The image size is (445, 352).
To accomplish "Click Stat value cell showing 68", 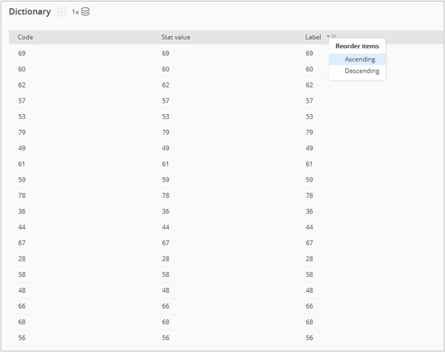I will [165, 322].
